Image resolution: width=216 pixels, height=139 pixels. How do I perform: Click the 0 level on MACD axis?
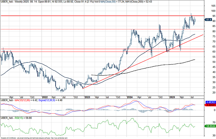point(214,110)
